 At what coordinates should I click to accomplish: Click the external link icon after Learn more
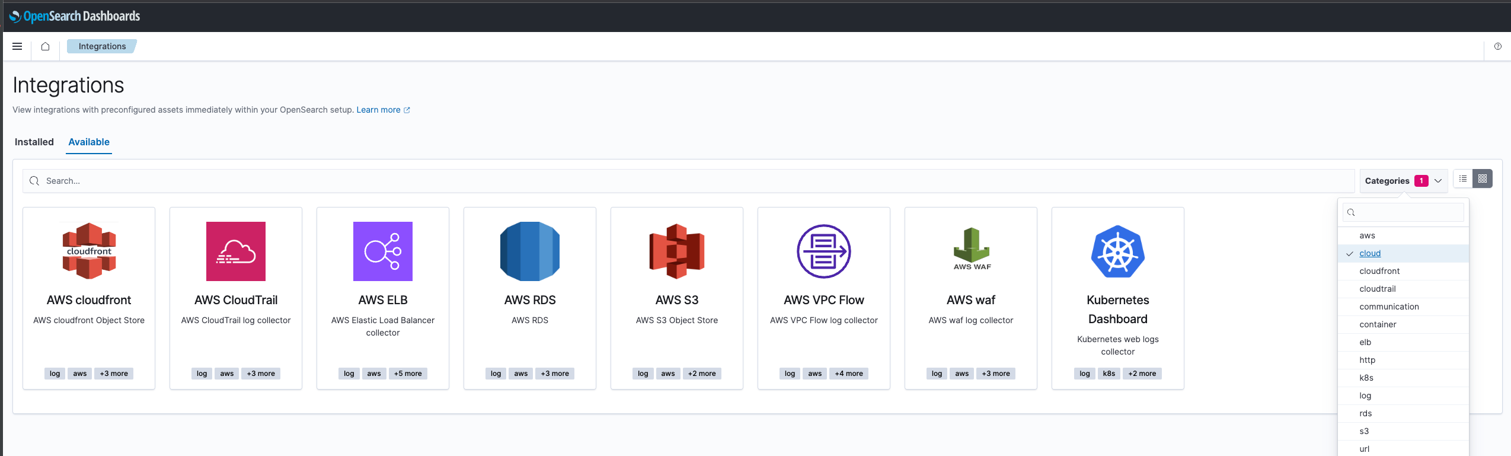407,110
